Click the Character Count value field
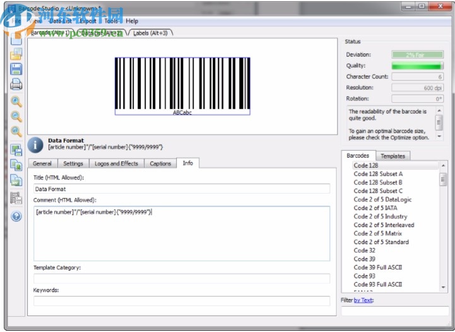 click(x=417, y=76)
